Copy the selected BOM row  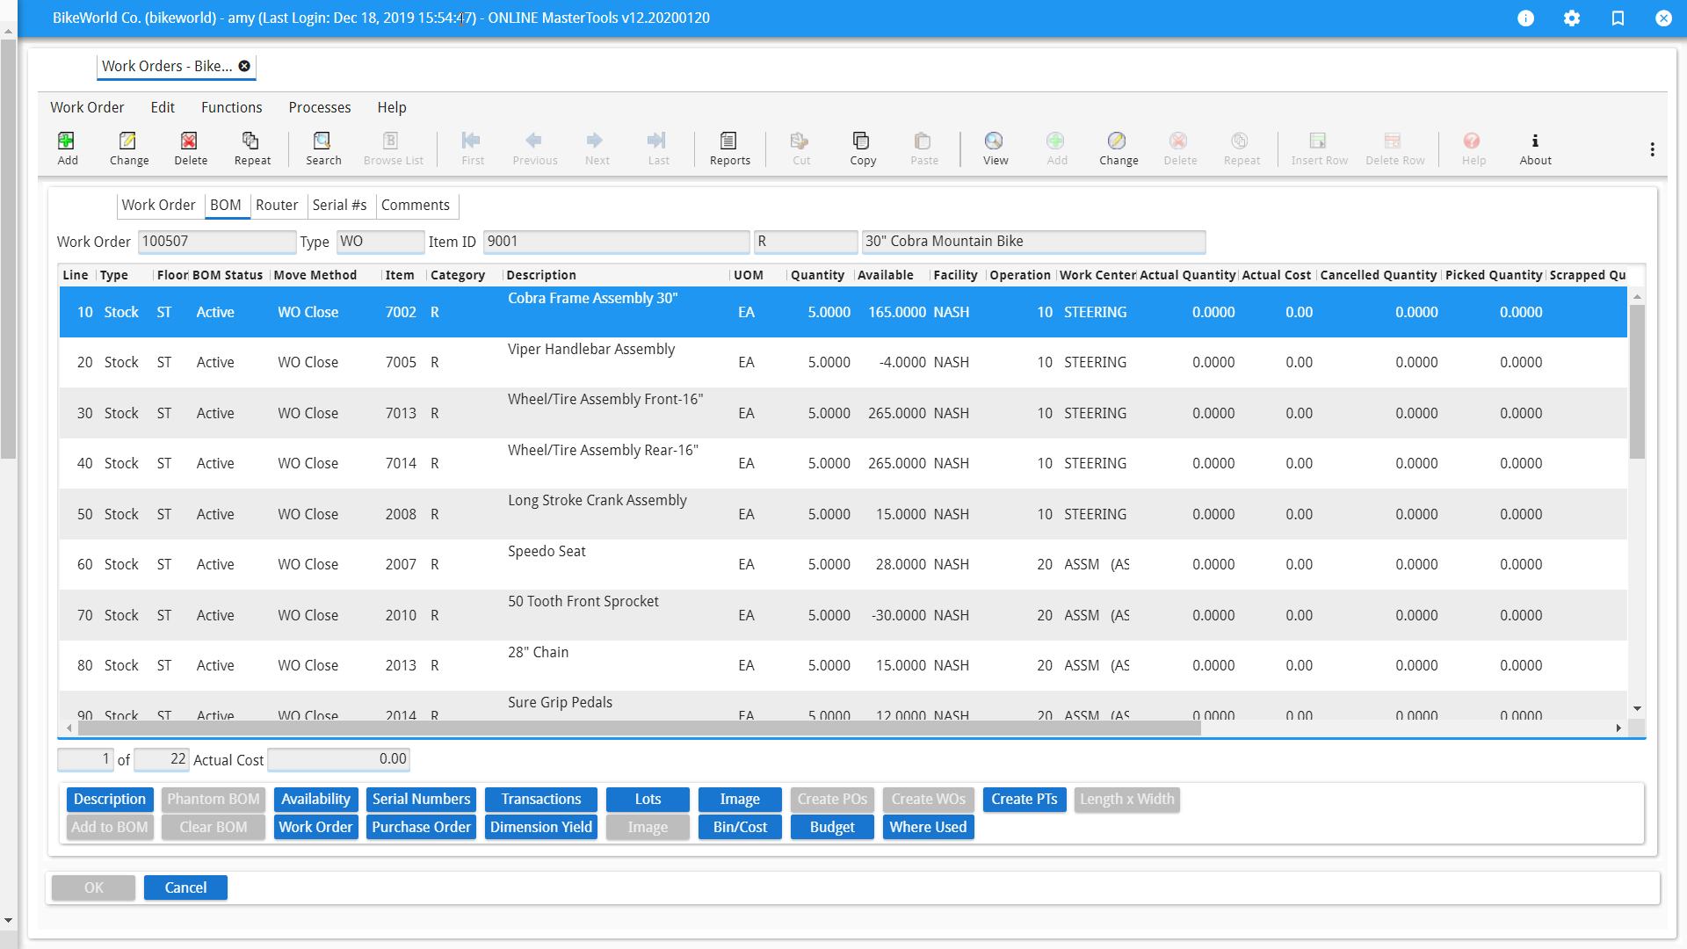(x=862, y=148)
